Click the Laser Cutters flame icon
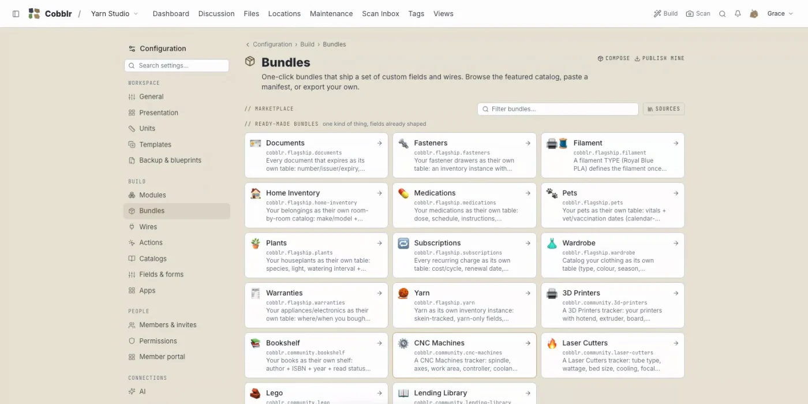This screenshot has height=404, width=808. 552,343
